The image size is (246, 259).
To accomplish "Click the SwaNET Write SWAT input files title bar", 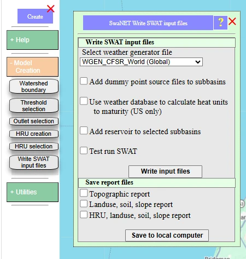I will 148,23.
